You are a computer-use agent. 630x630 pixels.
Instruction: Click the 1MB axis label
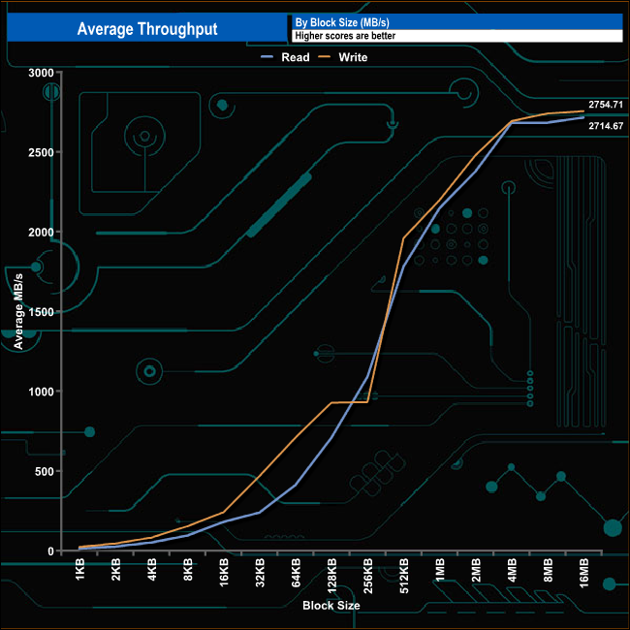pos(440,569)
